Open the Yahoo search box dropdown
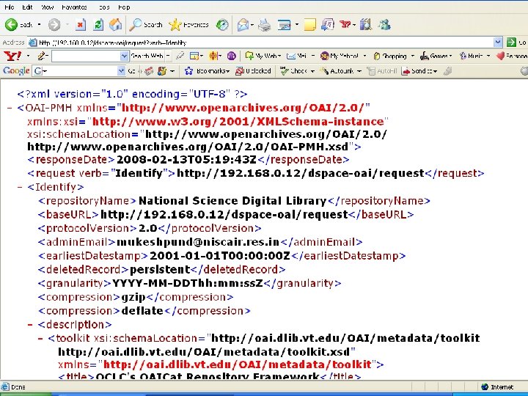Viewport: 528px width, 396px height. click(124, 56)
